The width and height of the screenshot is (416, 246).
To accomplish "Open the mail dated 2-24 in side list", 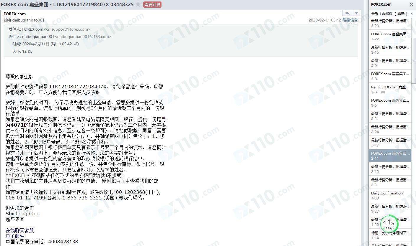I will tap(390, 129).
